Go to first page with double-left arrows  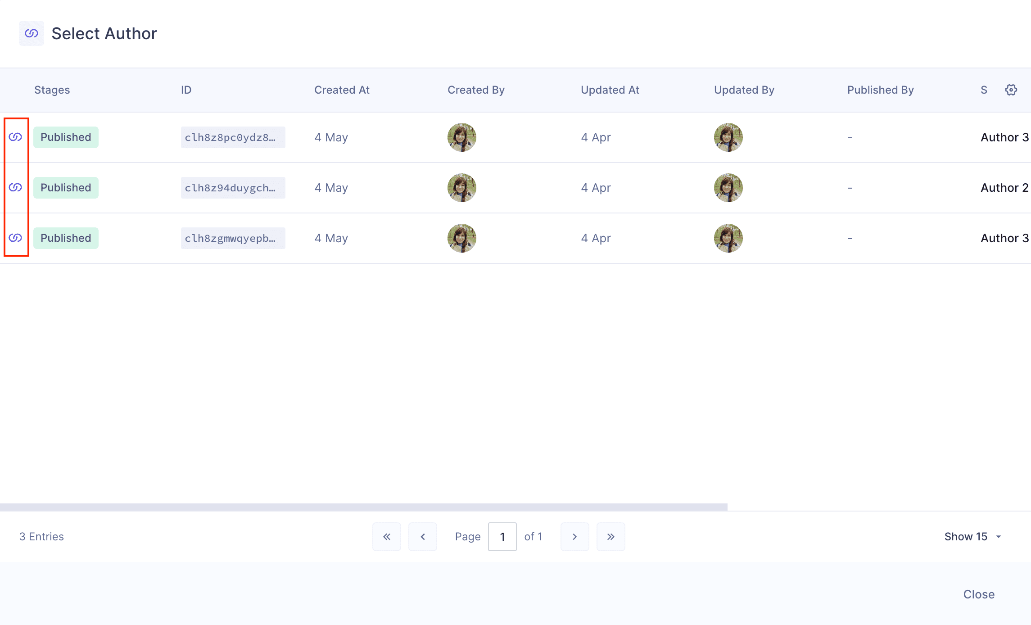386,537
